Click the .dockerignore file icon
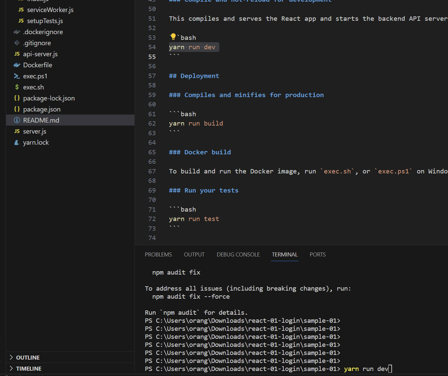 (17, 32)
